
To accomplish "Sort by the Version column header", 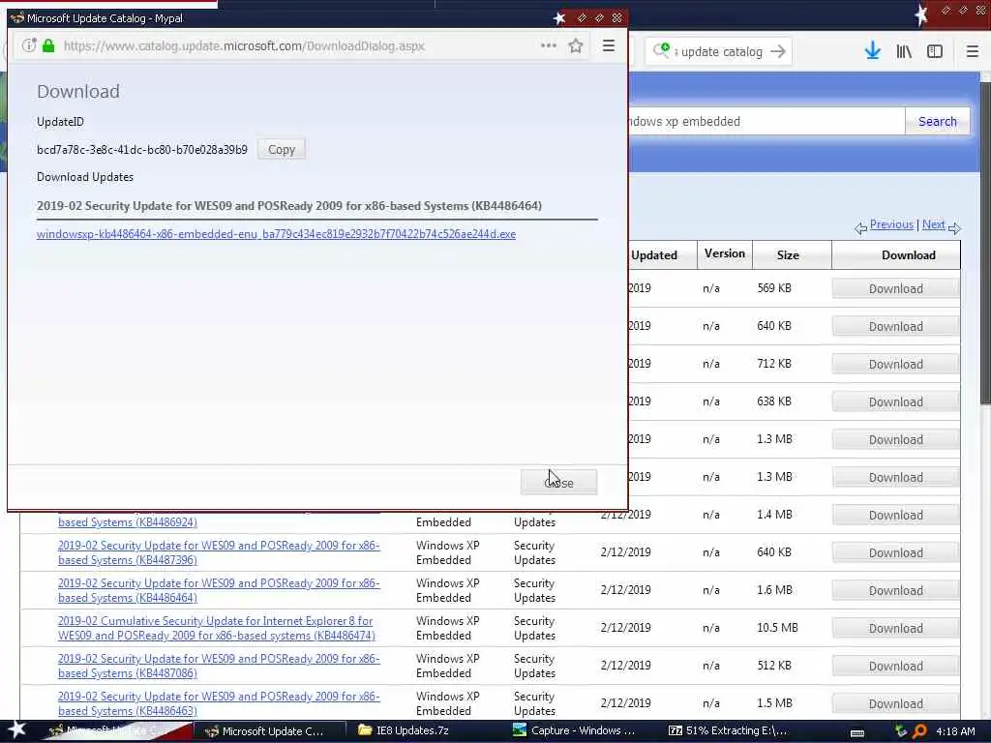I will pyautogui.click(x=724, y=254).
